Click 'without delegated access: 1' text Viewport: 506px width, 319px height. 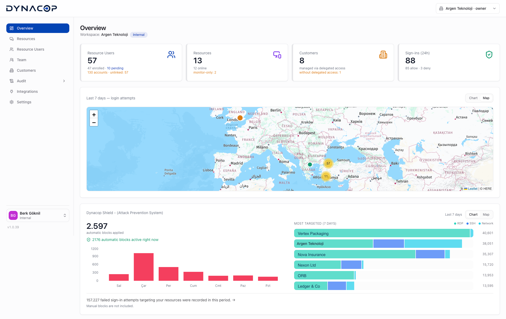[x=320, y=72]
